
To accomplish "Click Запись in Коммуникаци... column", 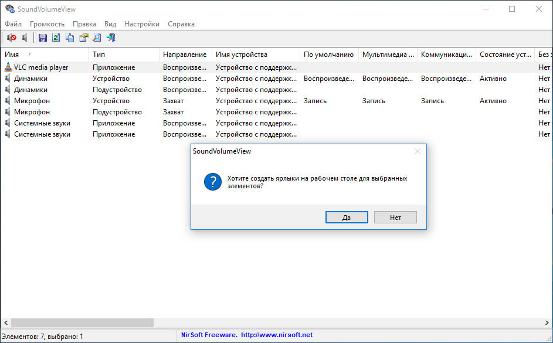I will [432, 100].
